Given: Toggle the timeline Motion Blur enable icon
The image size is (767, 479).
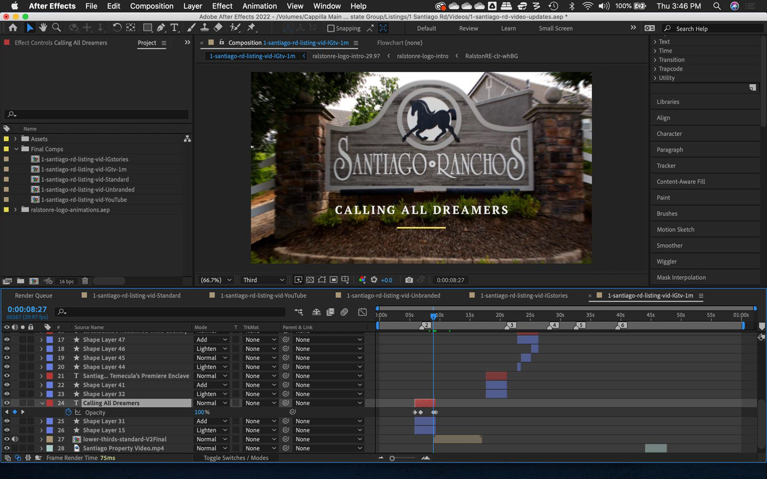Looking at the screenshot, I should point(344,312).
